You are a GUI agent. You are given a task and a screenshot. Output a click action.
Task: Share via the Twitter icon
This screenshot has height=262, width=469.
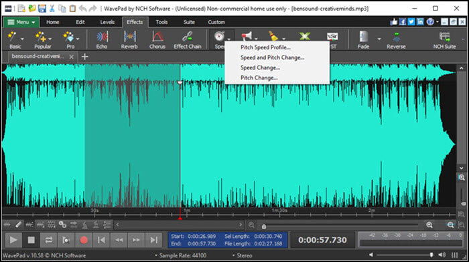click(x=411, y=22)
